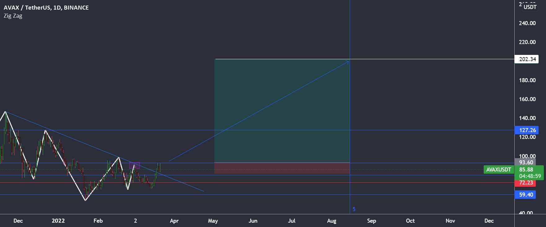
Task: Click the 2022 label on the time axis
Action: (58, 221)
